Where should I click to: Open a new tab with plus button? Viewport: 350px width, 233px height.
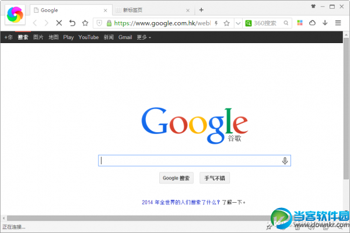point(201,10)
